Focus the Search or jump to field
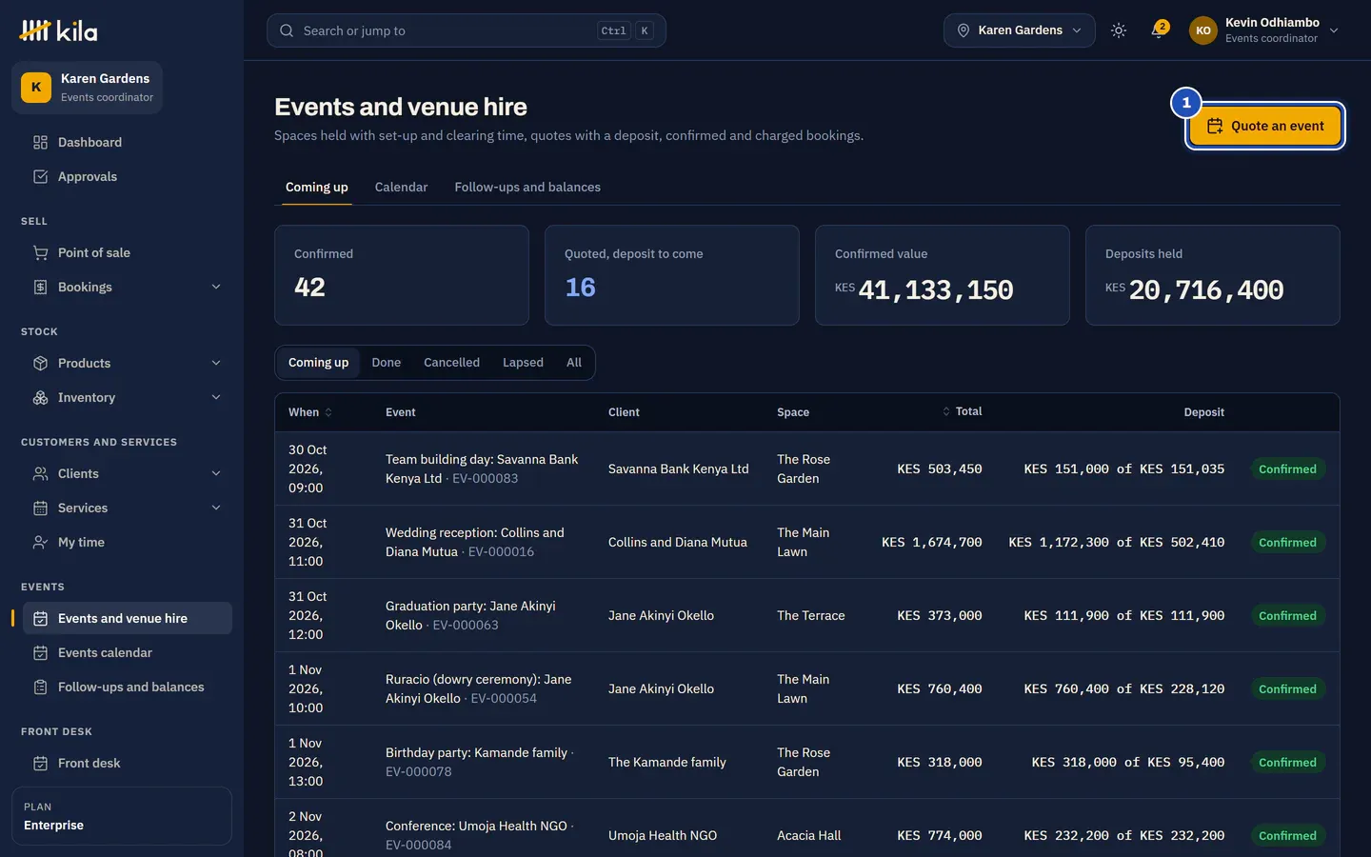This screenshot has height=857, width=1371. (x=467, y=30)
